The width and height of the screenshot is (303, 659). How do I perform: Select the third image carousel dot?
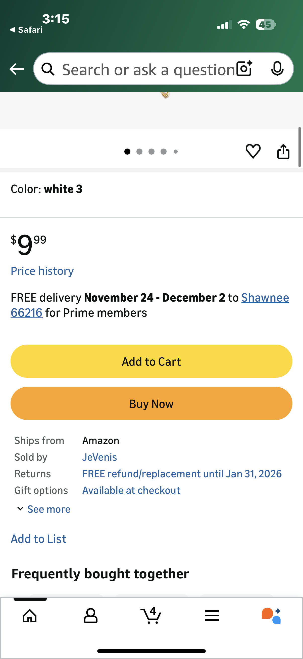(151, 152)
